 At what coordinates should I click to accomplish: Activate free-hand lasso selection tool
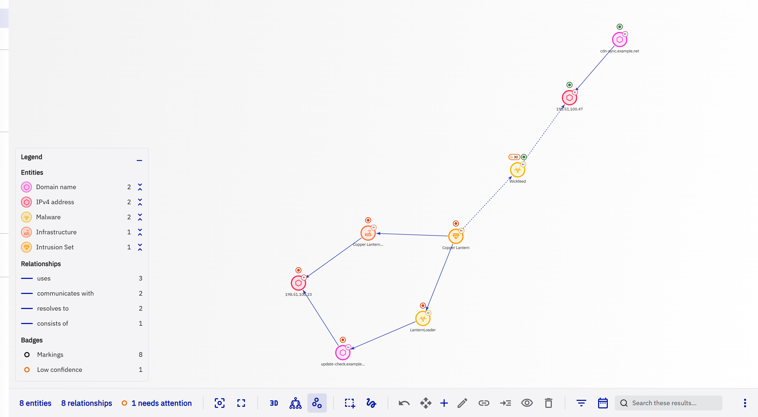[x=371, y=403]
